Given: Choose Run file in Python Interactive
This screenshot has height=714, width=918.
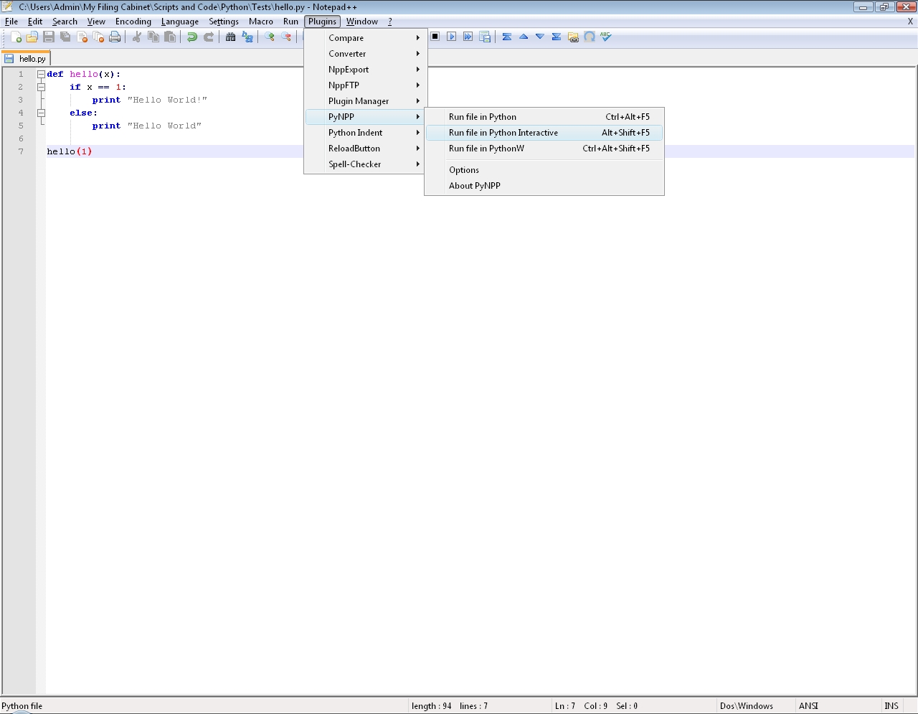Looking at the screenshot, I should pos(544,133).
